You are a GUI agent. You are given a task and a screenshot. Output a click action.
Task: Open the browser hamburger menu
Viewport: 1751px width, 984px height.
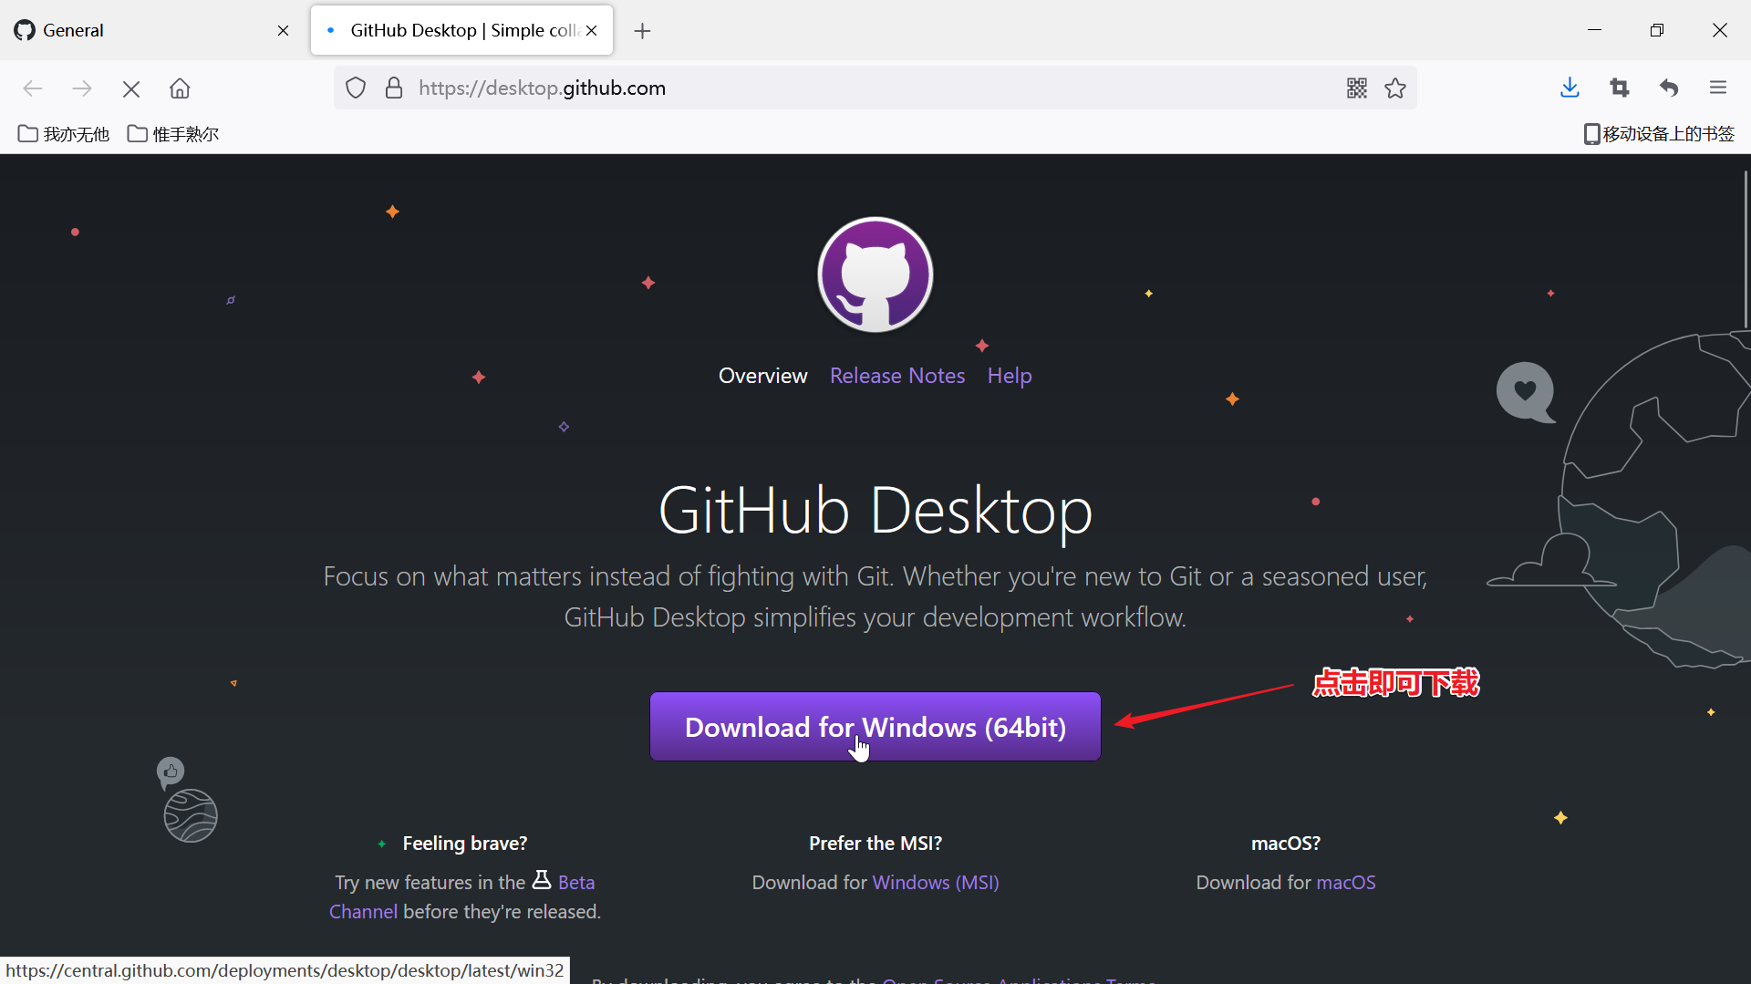pyautogui.click(x=1718, y=88)
